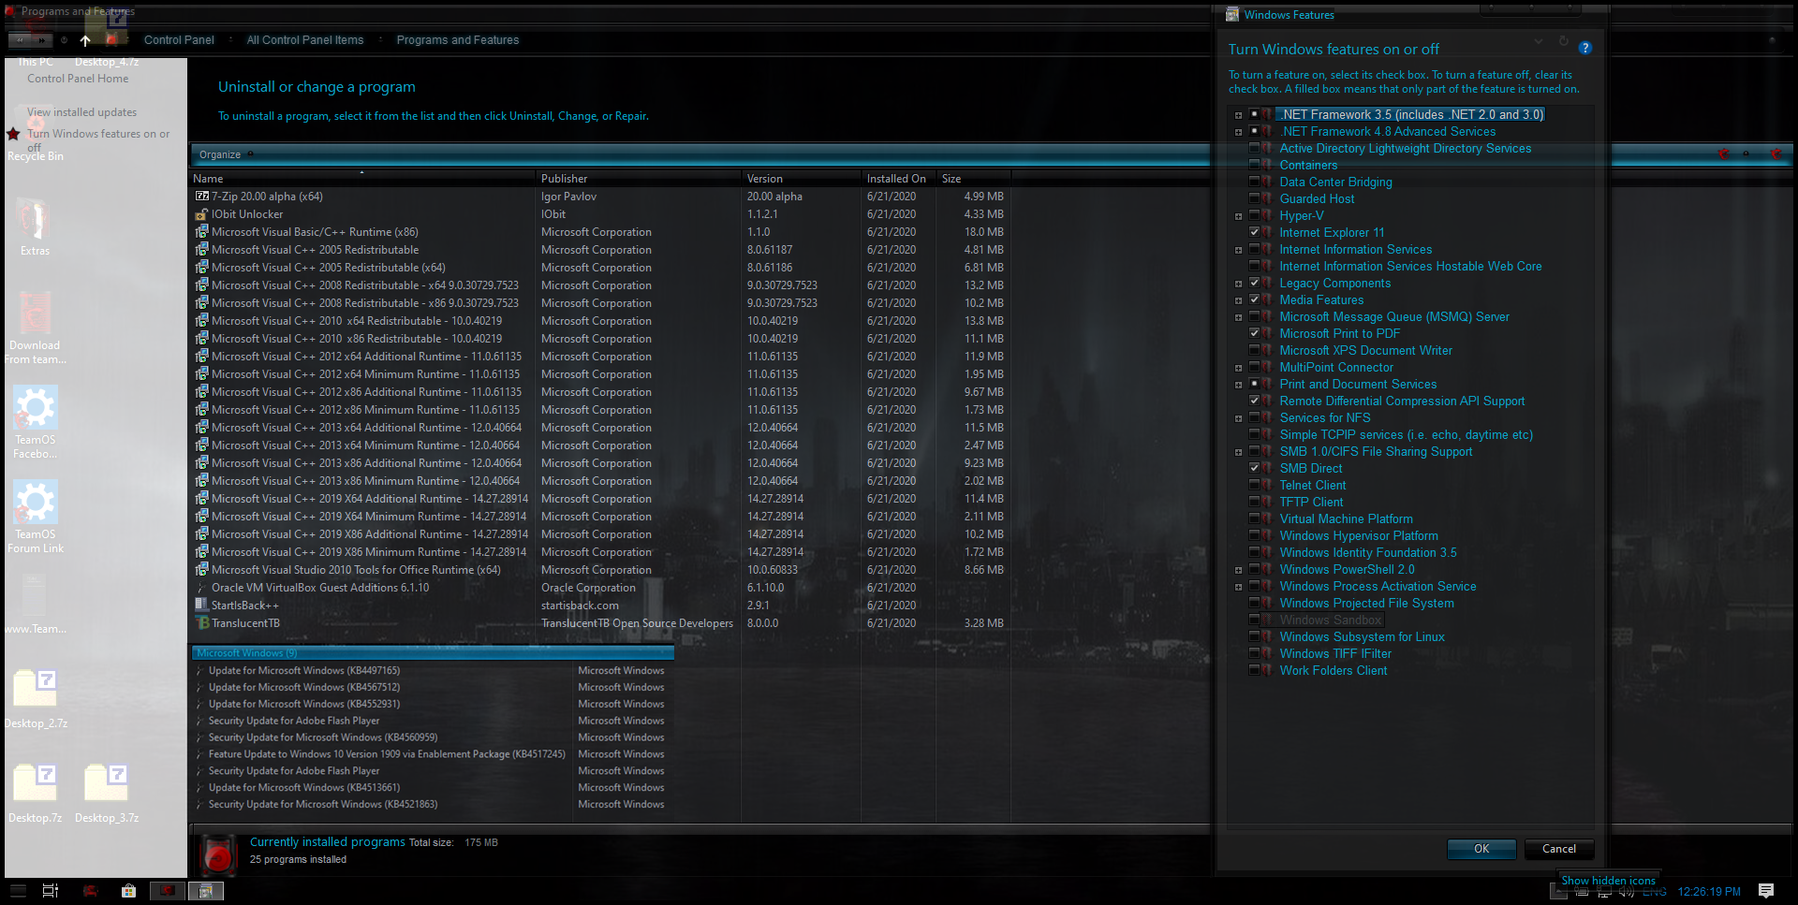Open the Organize dropdown menu
This screenshot has height=905, width=1798.
pos(226,154)
